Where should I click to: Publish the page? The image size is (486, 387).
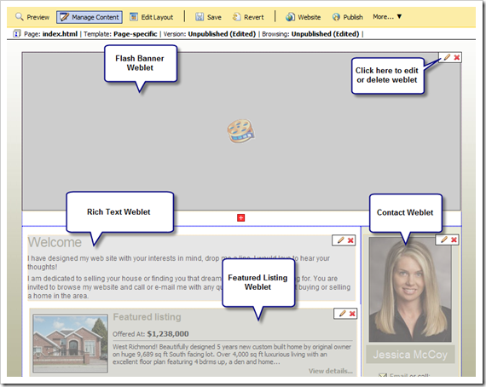(x=347, y=17)
